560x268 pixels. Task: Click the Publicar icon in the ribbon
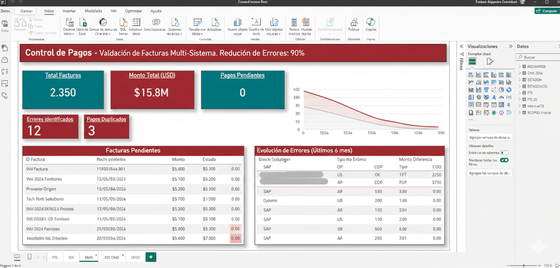pyautogui.click(x=354, y=23)
